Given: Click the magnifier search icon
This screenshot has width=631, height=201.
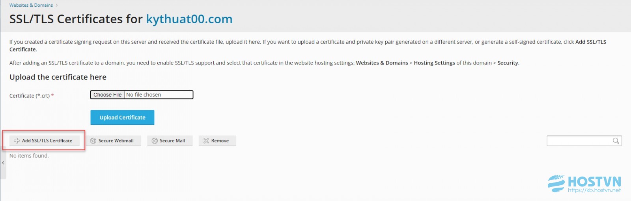Looking at the screenshot, I should [616, 141].
